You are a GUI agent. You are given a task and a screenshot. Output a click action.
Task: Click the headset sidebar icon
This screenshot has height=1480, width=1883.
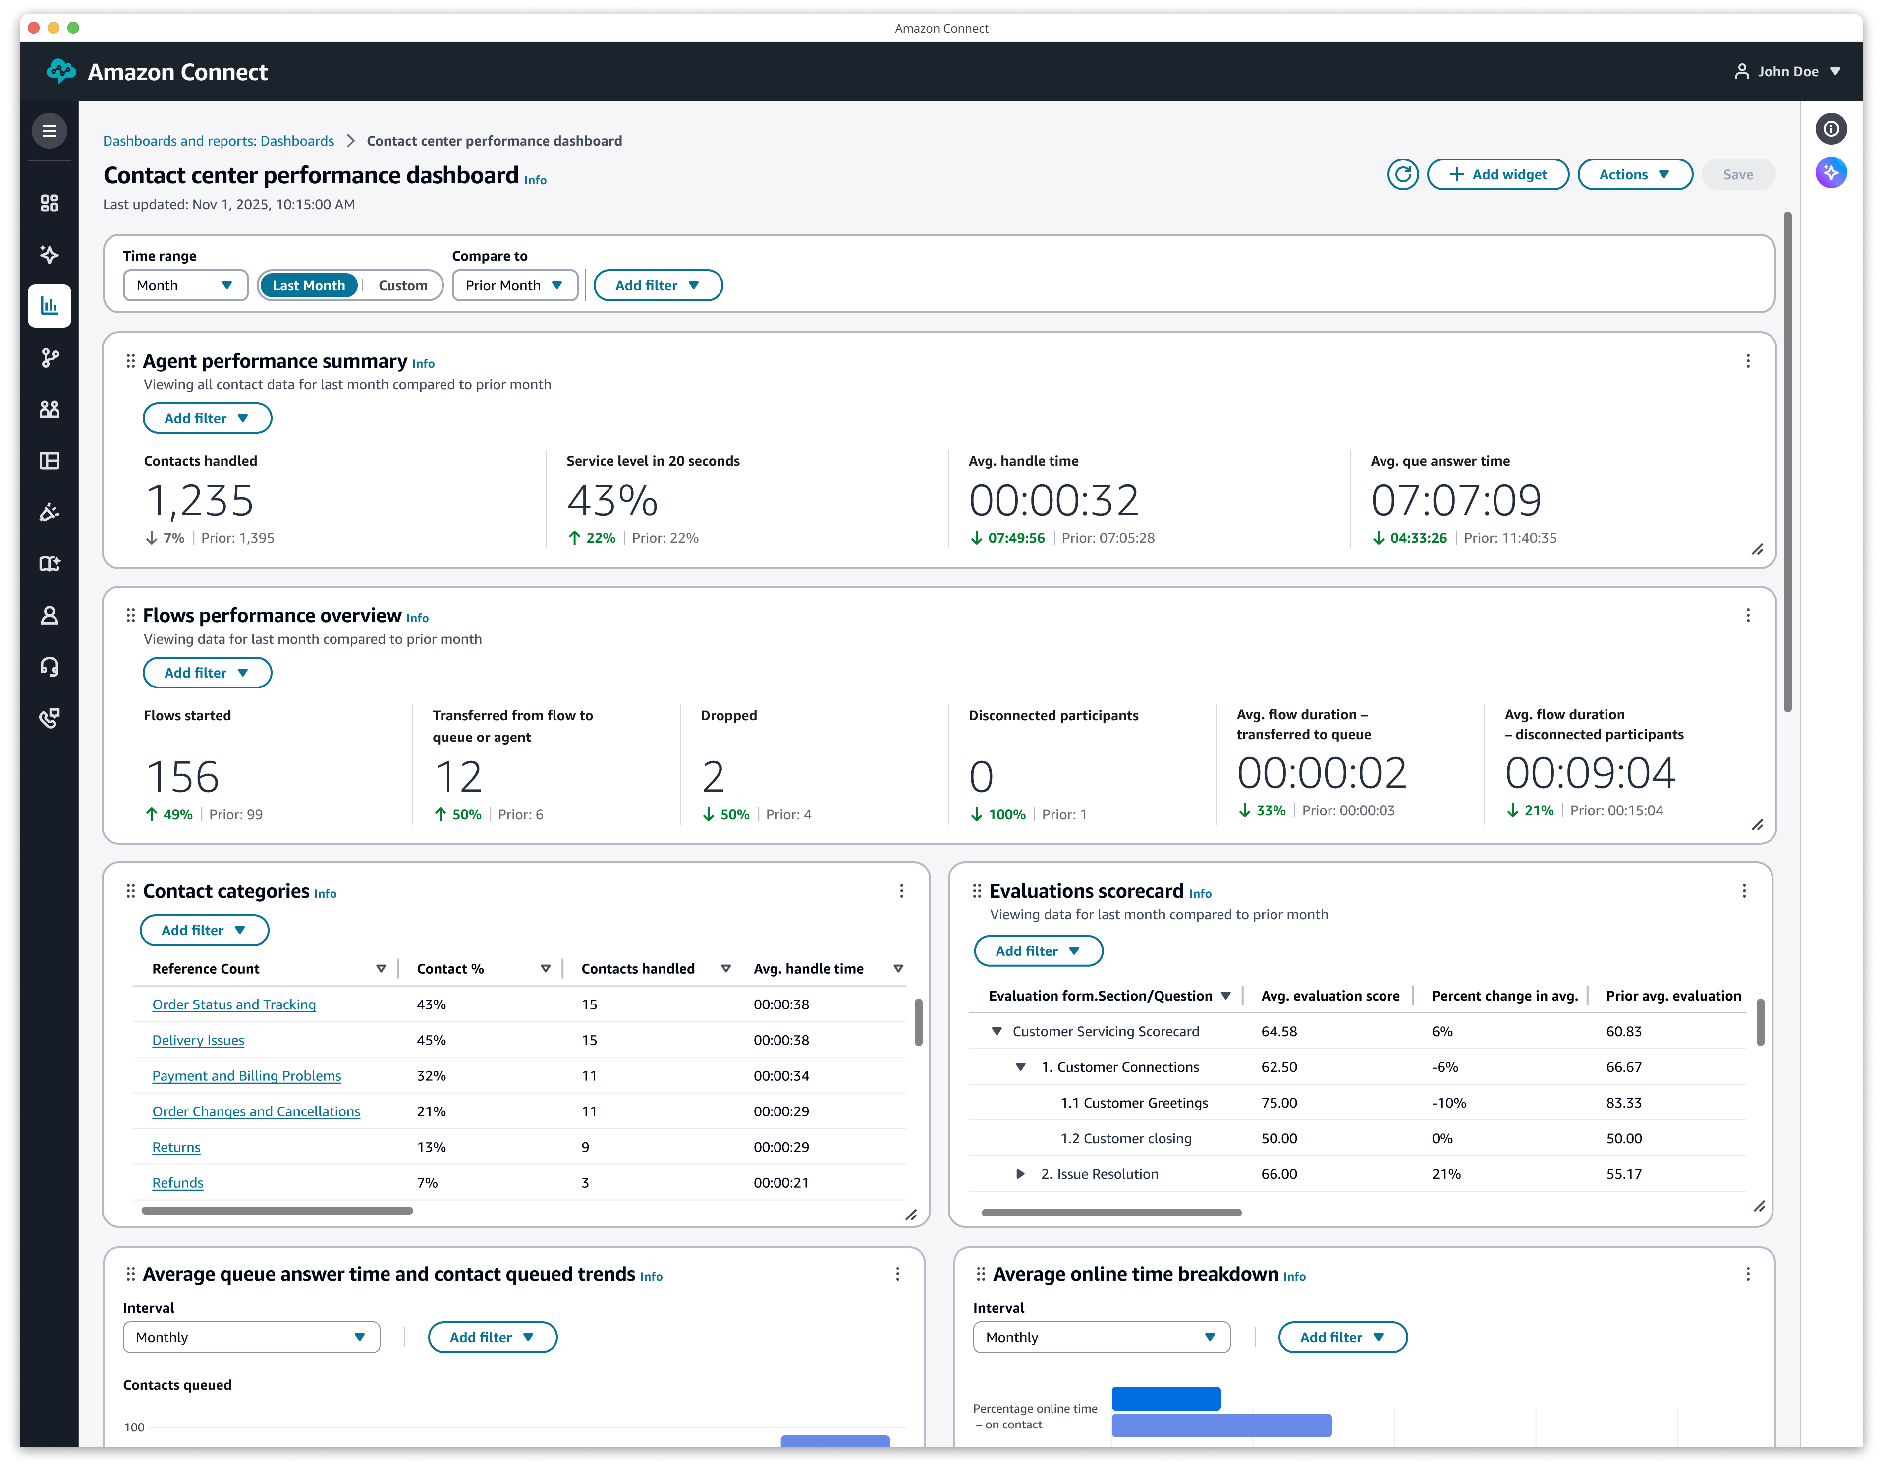[50, 666]
